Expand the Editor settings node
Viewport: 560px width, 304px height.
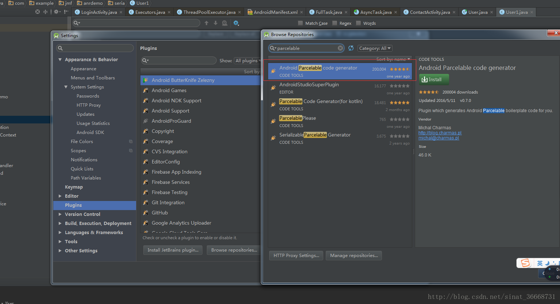click(60, 196)
